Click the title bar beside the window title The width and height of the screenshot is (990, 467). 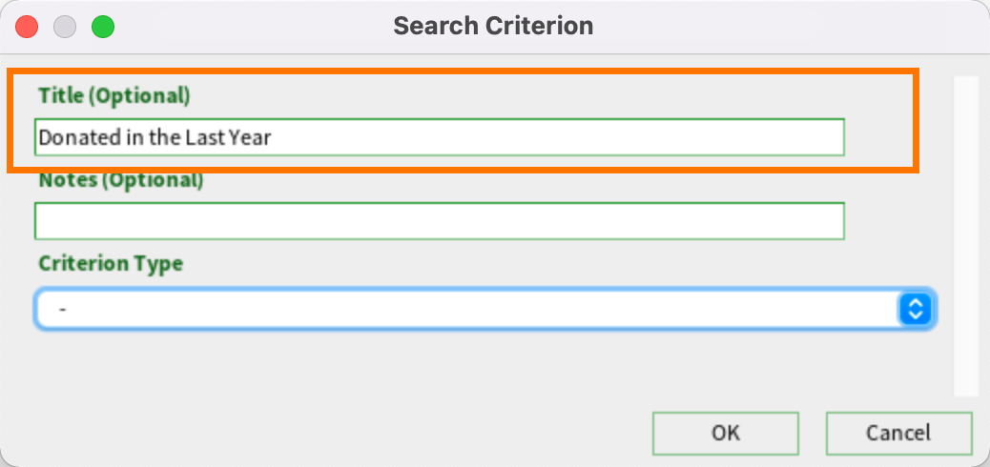pyautogui.click(x=757, y=27)
